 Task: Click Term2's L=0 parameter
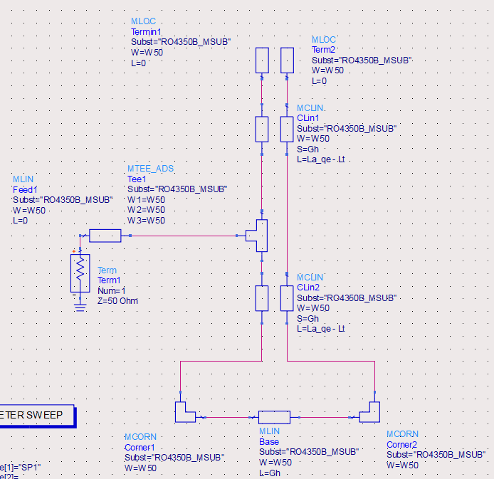319,81
